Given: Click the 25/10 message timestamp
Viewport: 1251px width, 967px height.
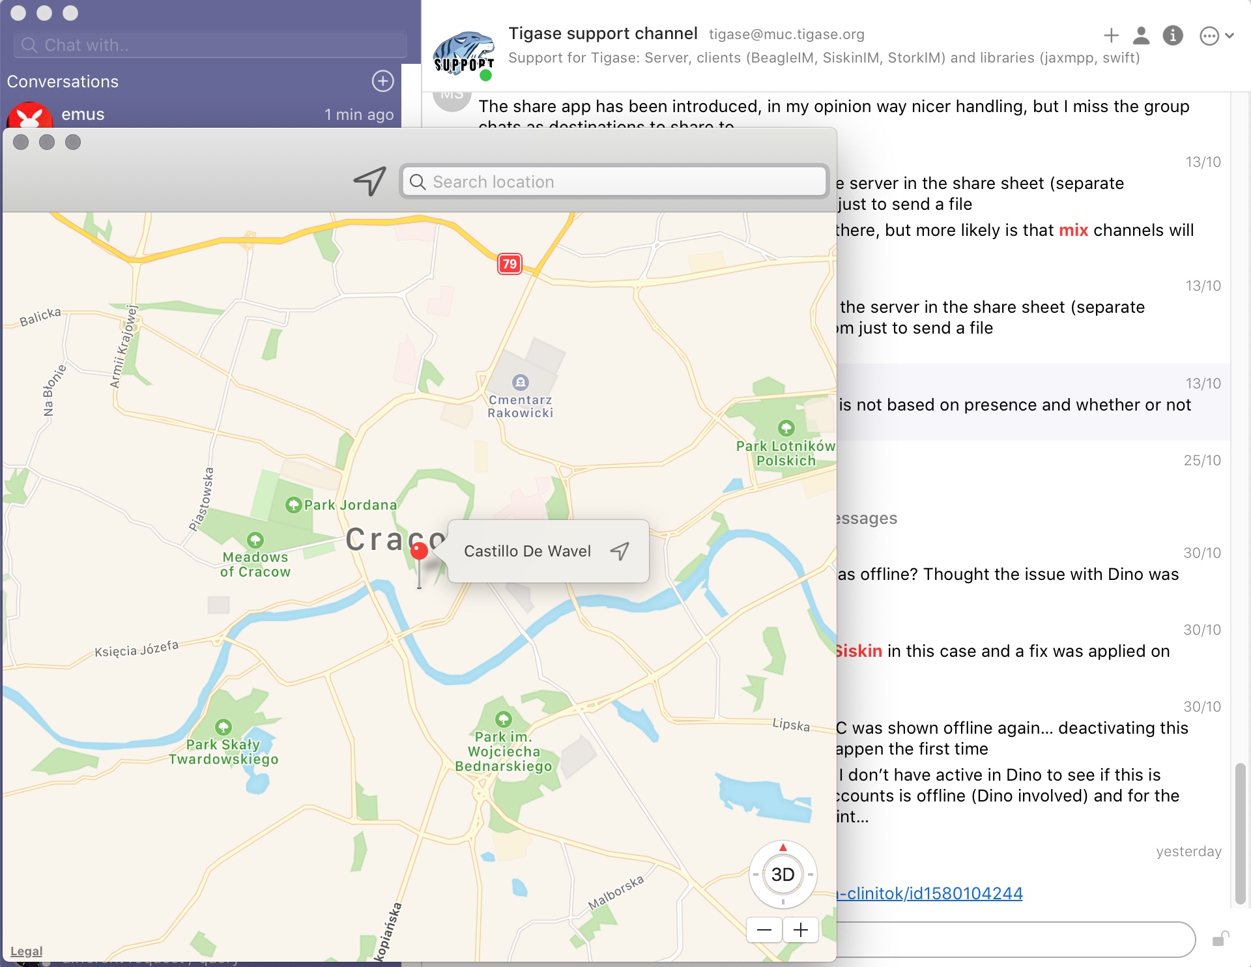Looking at the screenshot, I should (x=1202, y=461).
